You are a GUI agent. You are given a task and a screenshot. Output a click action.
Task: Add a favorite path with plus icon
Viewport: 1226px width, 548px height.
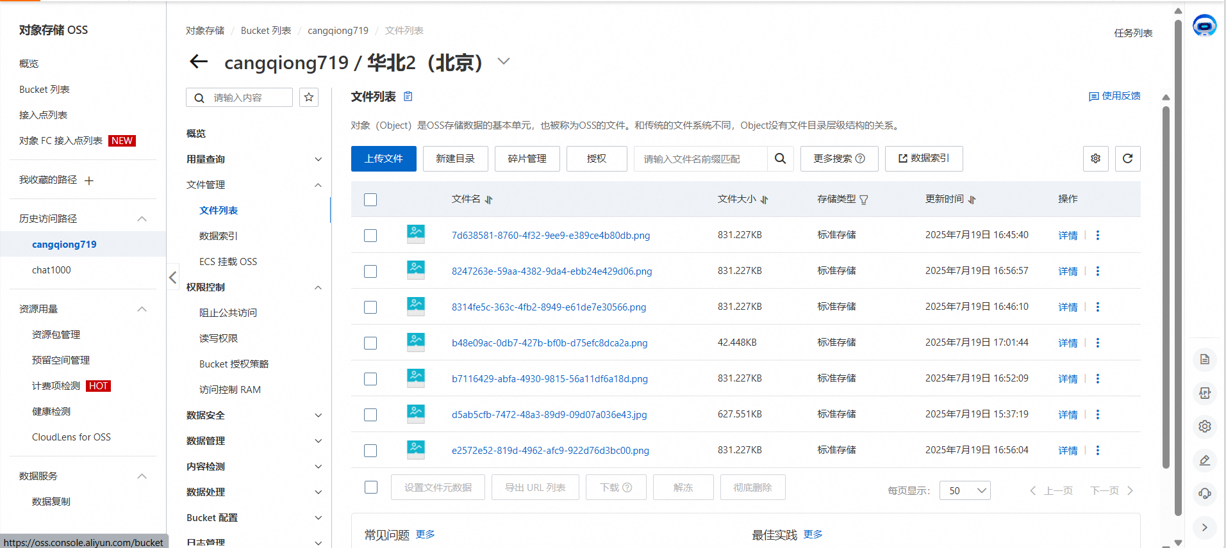click(x=89, y=181)
